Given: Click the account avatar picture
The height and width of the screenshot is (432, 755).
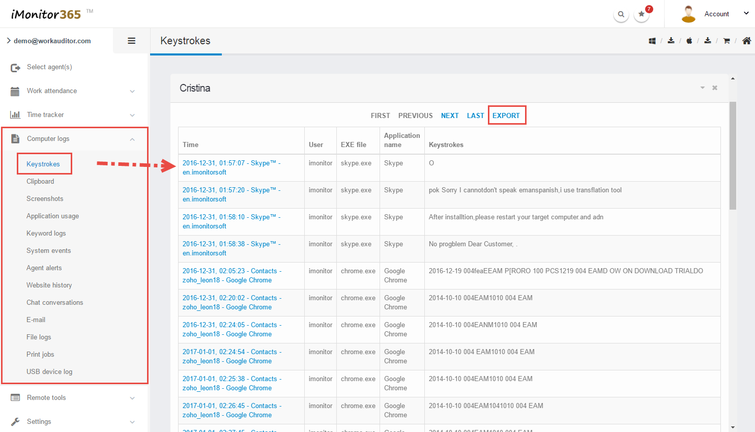Looking at the screenshot, I should click(688, 14).
